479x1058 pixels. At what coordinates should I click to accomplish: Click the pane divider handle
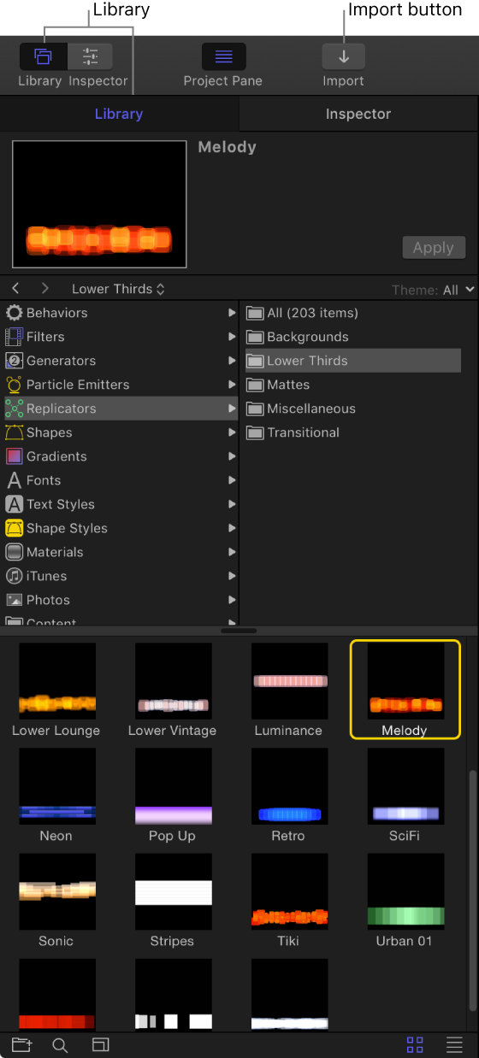pos(239,631)
